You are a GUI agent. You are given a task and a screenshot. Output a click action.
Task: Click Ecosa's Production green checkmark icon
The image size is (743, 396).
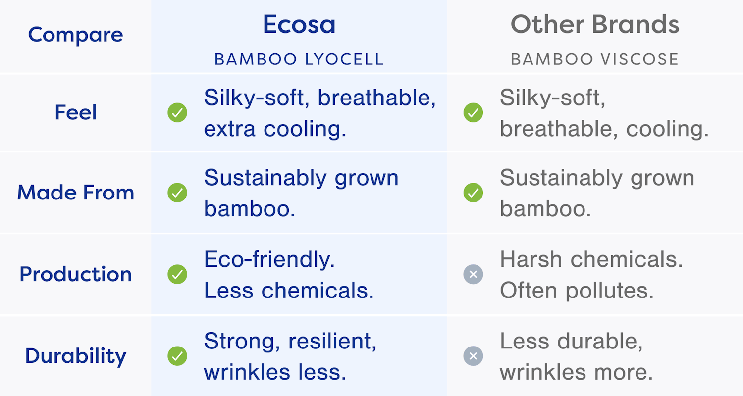[177, 274]
